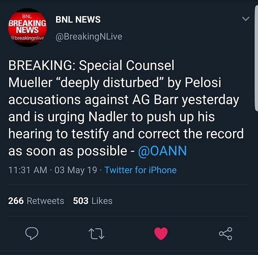Image resolution: width=258 pixels, height=255 pixels.
Task: Open the reply speech bubble icon
Action: (32, 233)
